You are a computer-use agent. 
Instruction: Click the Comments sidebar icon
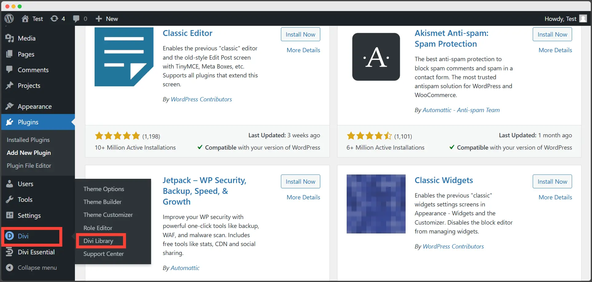pyautogui.click(x=10, y=69)
